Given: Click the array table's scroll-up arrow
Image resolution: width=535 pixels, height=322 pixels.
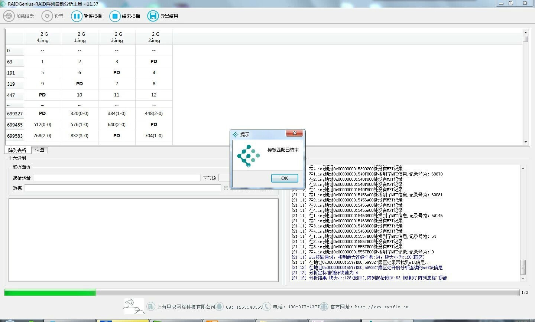Looking at the screenshot, I should [x=525, y=33].
